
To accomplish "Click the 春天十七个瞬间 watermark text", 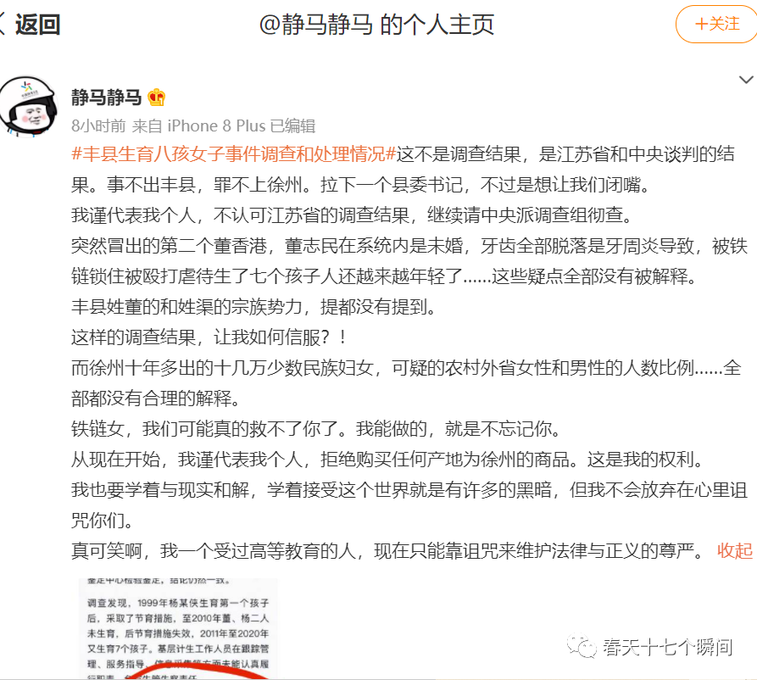I will [x=667, y=647].
